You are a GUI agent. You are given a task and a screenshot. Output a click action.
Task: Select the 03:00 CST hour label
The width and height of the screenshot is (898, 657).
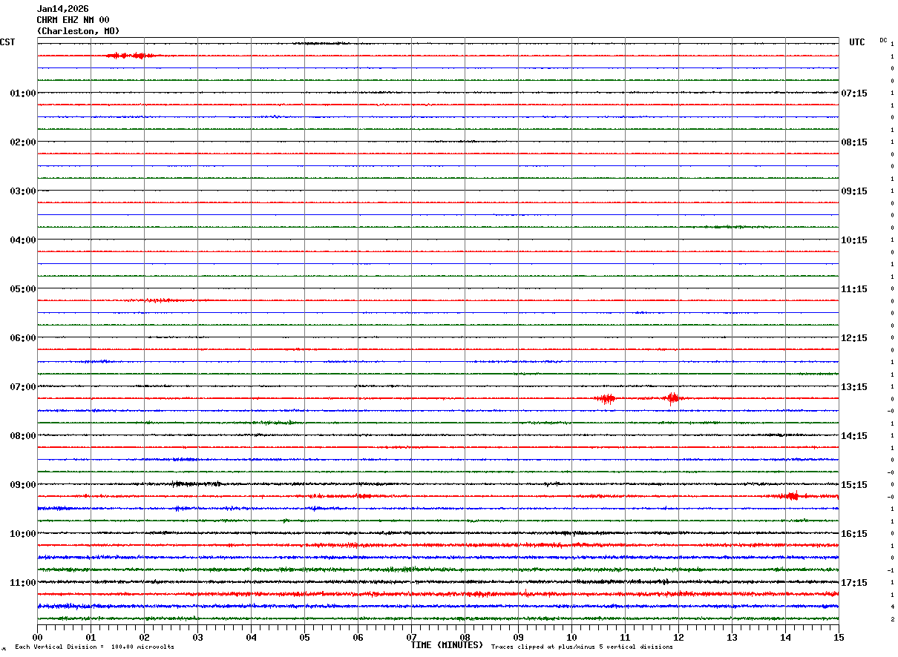[23, 191]
